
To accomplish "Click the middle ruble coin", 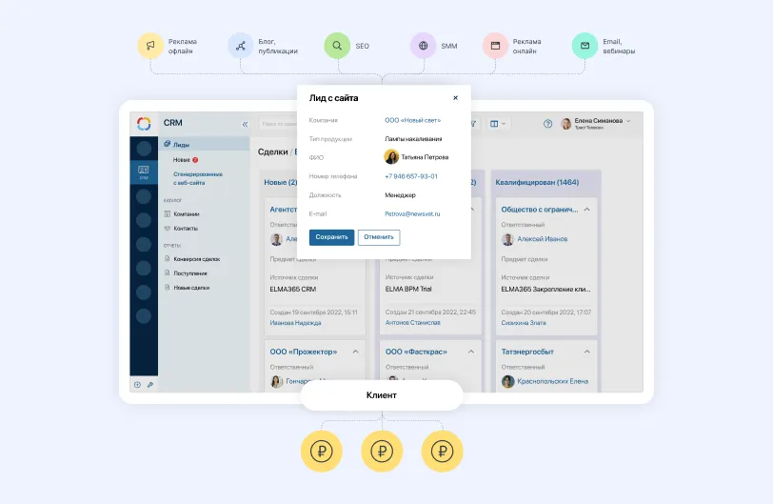I will point(382,452).
